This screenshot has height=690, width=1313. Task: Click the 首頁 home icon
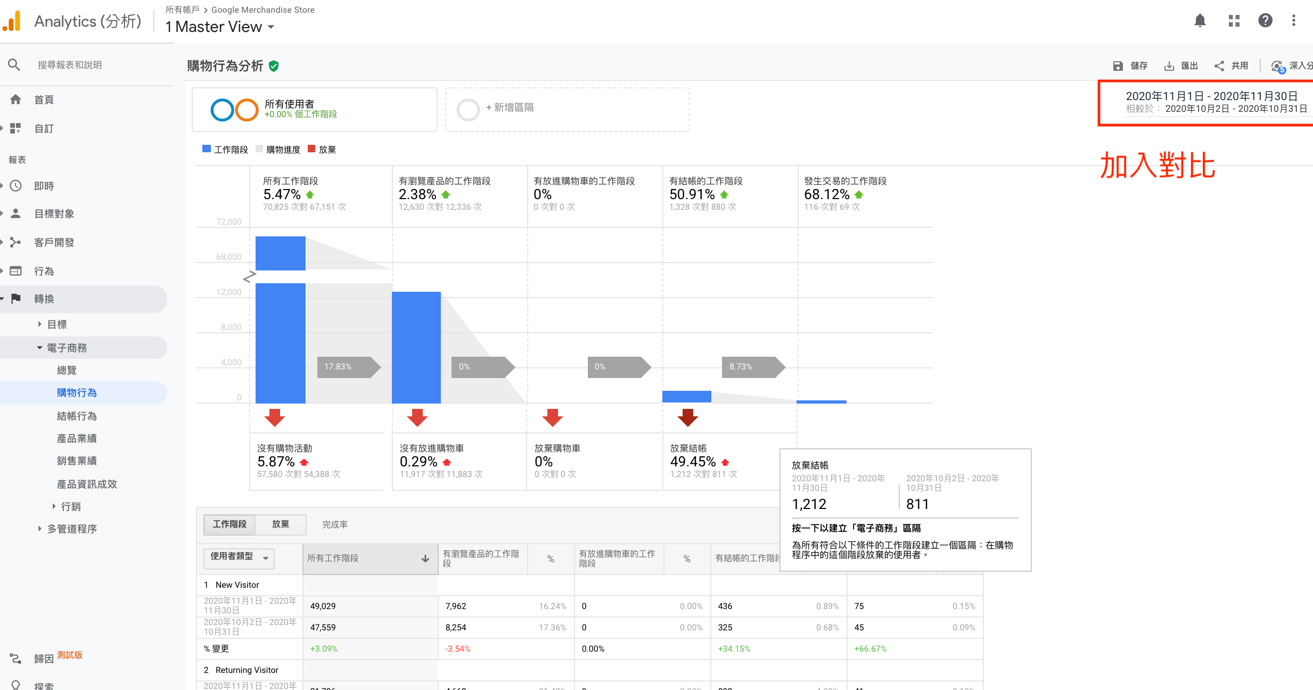15,100
